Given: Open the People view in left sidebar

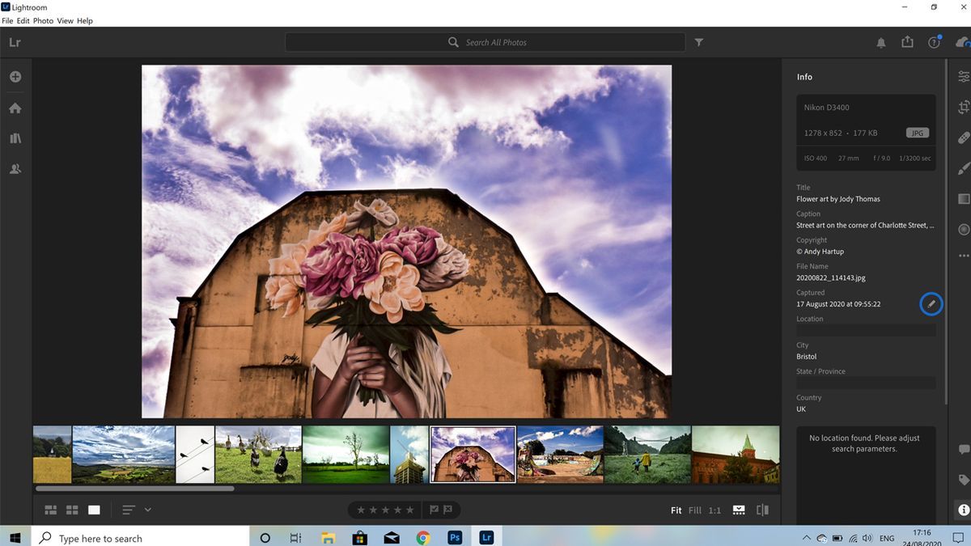Looking at the screenshot, I should coord(15,168).
